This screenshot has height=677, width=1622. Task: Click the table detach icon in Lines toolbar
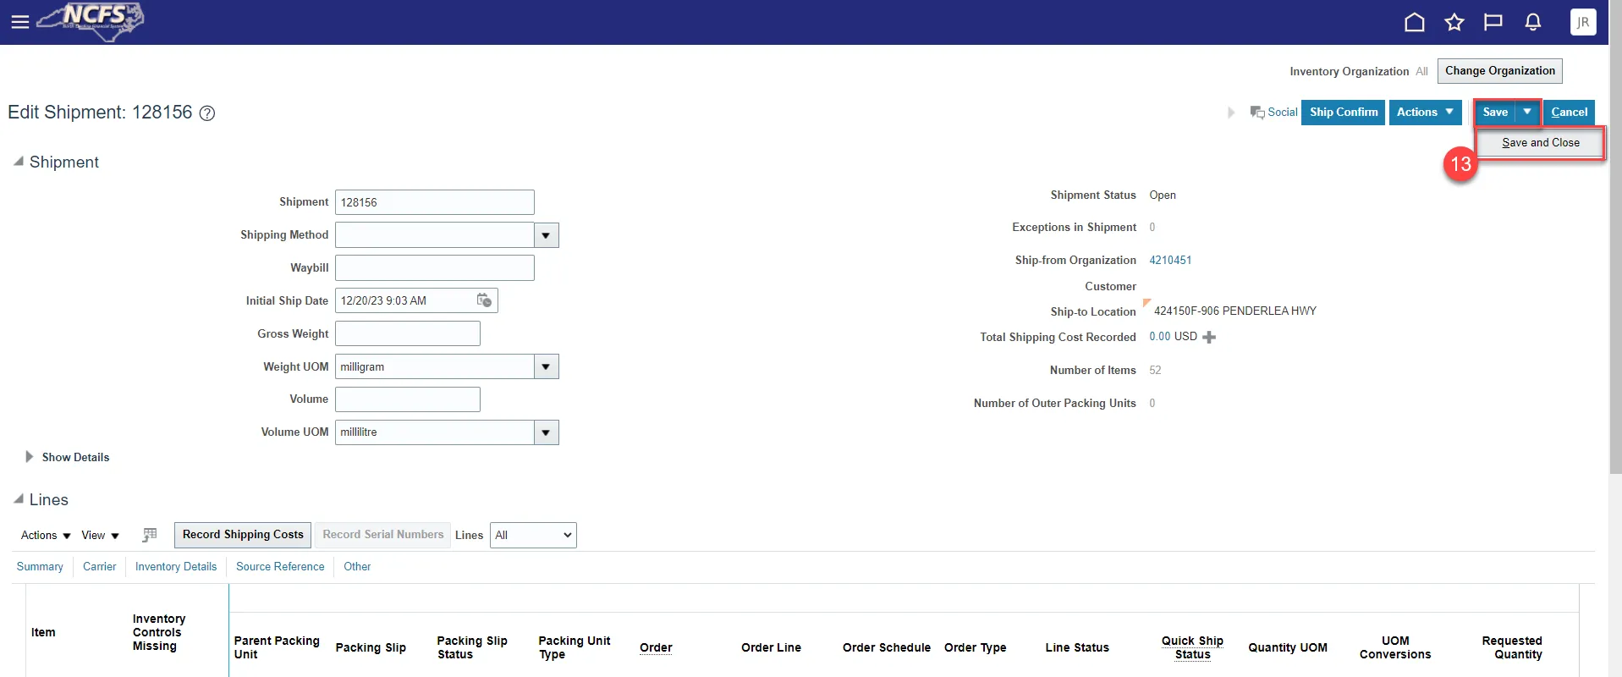[150, 535]
